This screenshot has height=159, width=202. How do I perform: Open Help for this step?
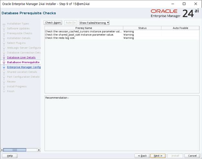(10, 156)
